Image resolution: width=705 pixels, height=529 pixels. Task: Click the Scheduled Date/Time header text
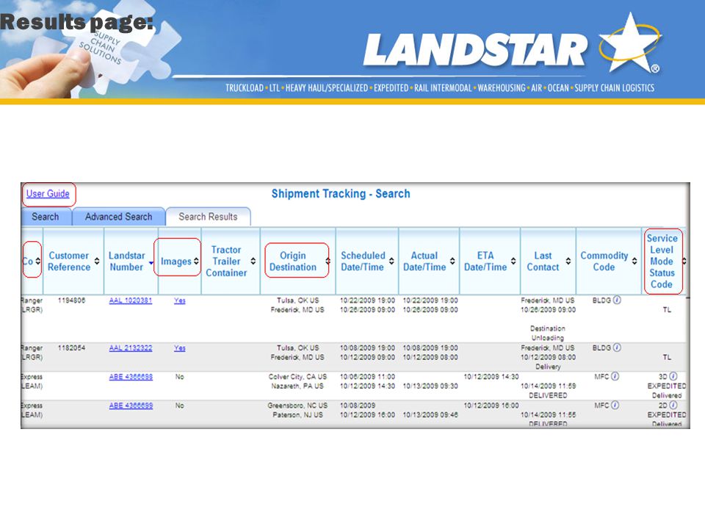[363, 262]
